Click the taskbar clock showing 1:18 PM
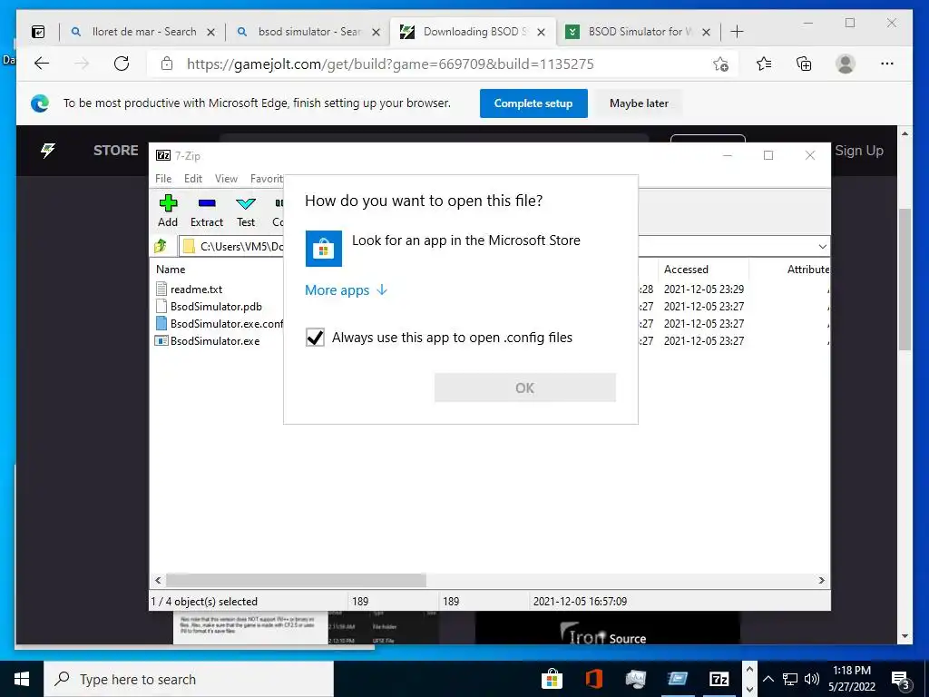The image size is (929, 697). (x=852, y=679)
